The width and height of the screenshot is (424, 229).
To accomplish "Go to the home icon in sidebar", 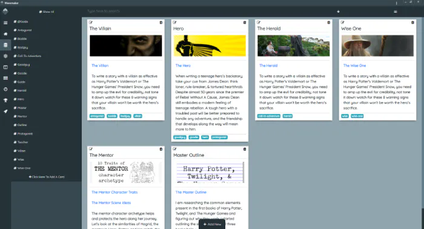I will [x=5, y=34].
